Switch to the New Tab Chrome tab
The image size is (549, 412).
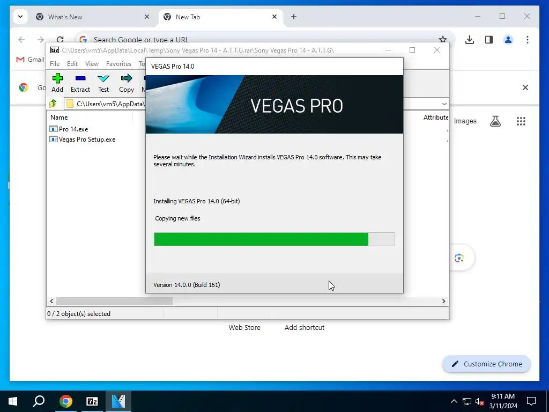click(x=220, y=17)
